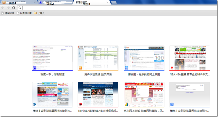Click the blue molecule icon on bottom-left thumbnail
Image resolution: width=218 pixels, height=117 pixels.
(x=35, y=104)
